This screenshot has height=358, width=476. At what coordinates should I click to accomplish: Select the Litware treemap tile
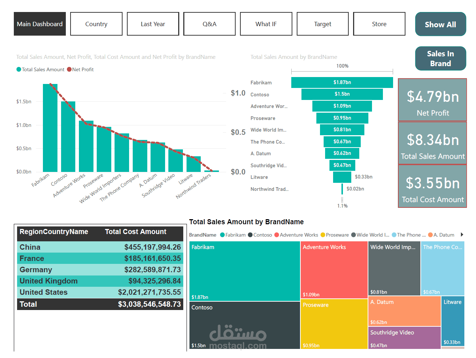453,321
